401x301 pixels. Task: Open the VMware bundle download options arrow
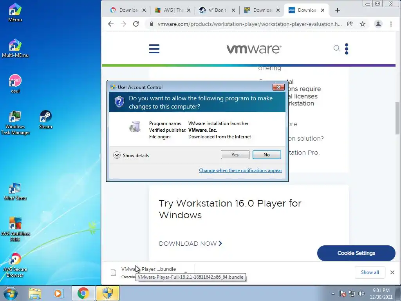(x=186, y=272)
